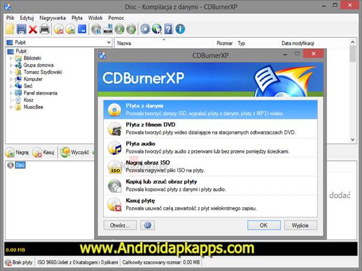Click the burn disc toolbar icon with green check
Image resolution: width=362 pixels, height=271 pixels.
coord(71,30)
